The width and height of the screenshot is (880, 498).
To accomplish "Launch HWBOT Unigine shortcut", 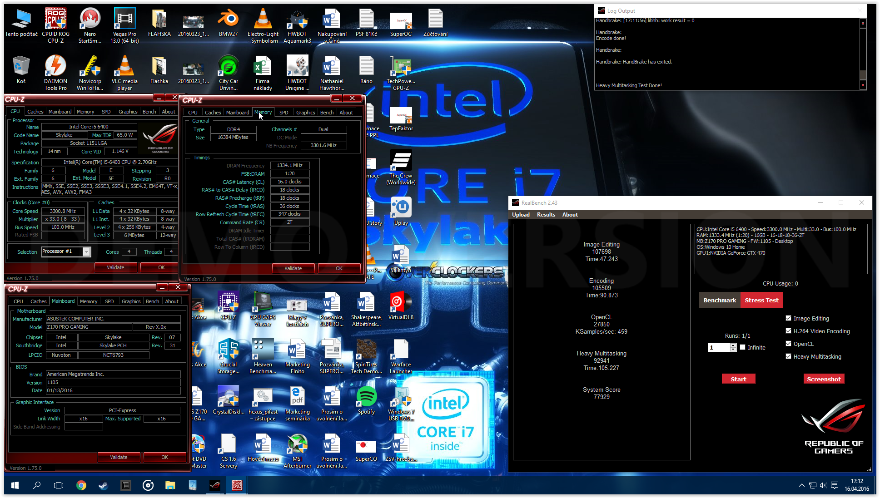I will (x=297, y=73).
